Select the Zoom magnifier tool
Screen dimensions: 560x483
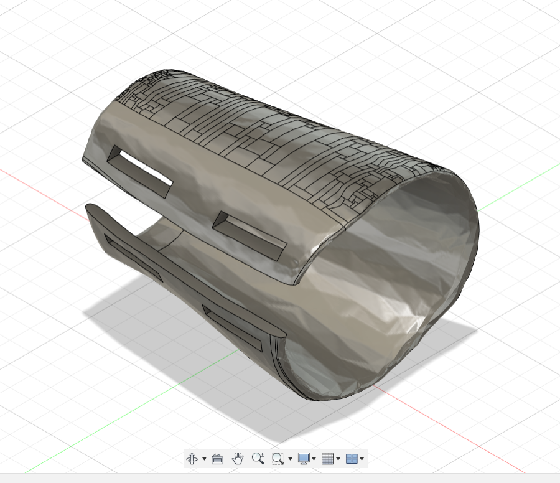click(x=258, y=458)
